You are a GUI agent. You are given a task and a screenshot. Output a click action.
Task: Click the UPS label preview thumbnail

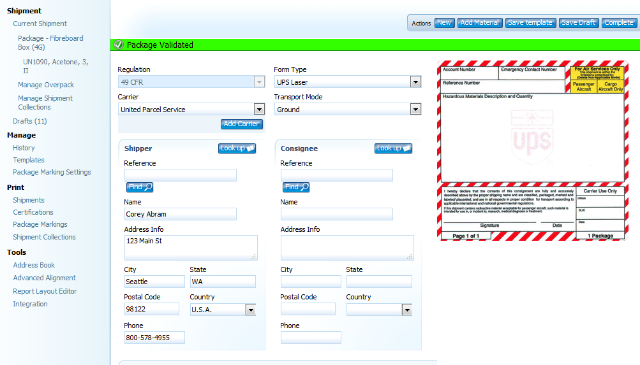click(x=532, y=150)
